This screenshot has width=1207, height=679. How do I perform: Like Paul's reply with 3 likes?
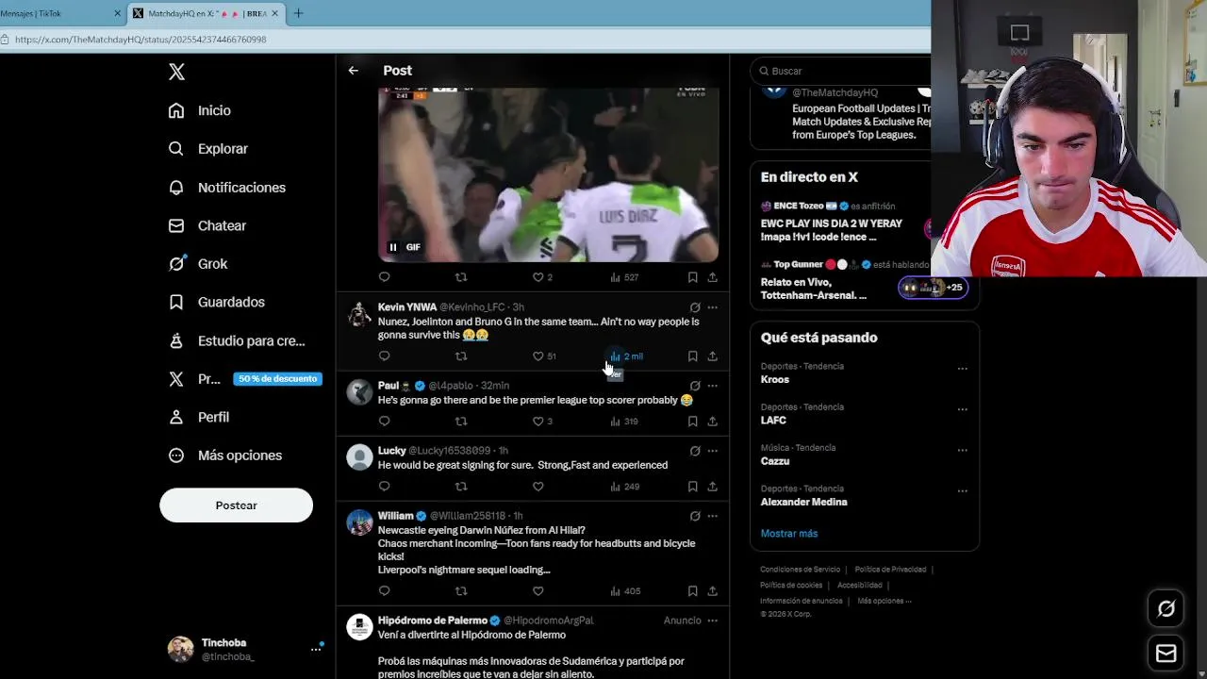coord(542,422)
